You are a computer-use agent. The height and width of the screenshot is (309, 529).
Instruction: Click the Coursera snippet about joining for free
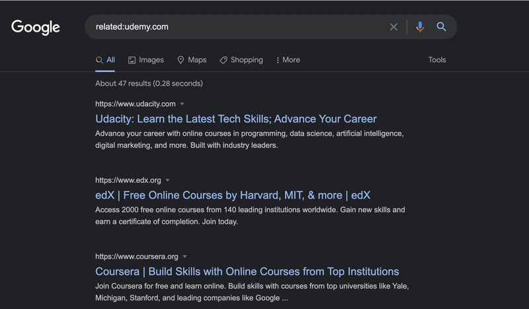click(252, 292)
